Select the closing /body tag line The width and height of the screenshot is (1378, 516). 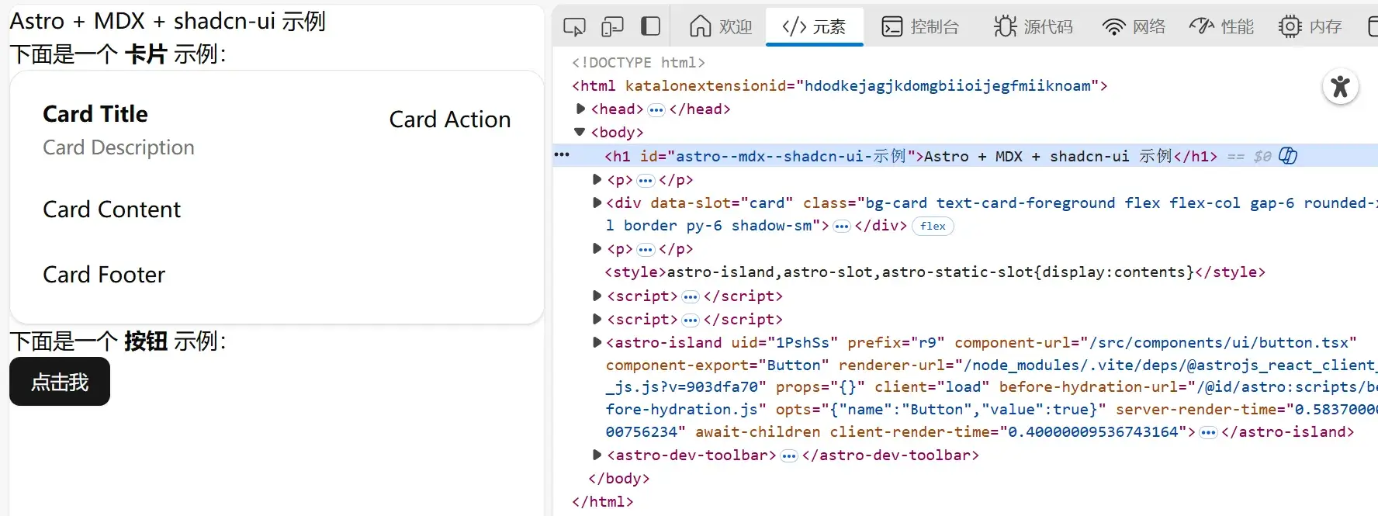pos(619,478)
